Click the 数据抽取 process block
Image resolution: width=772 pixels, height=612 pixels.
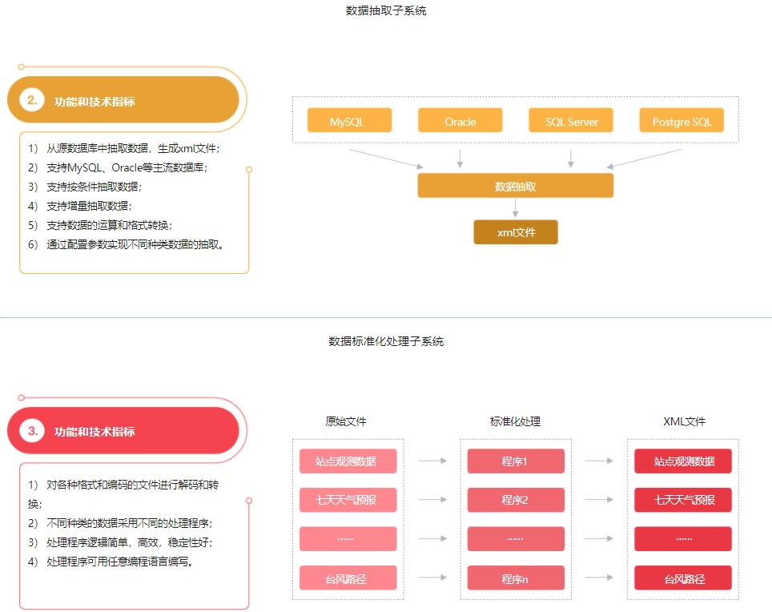click(x=515, y=186)
